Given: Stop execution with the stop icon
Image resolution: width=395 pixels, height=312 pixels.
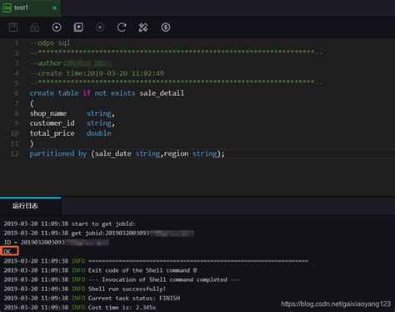Looking at the screenshot, I should coord(100,28).
